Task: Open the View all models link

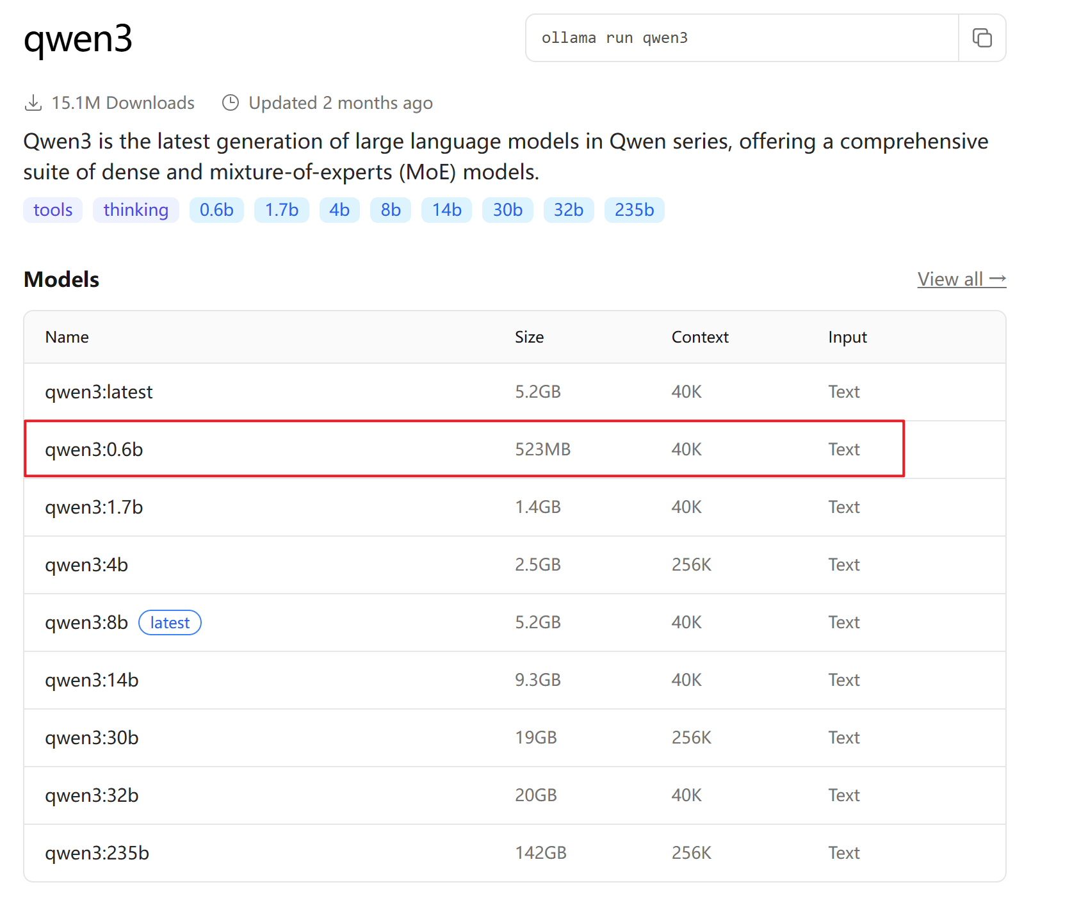Action: click(x=961, y=279)
